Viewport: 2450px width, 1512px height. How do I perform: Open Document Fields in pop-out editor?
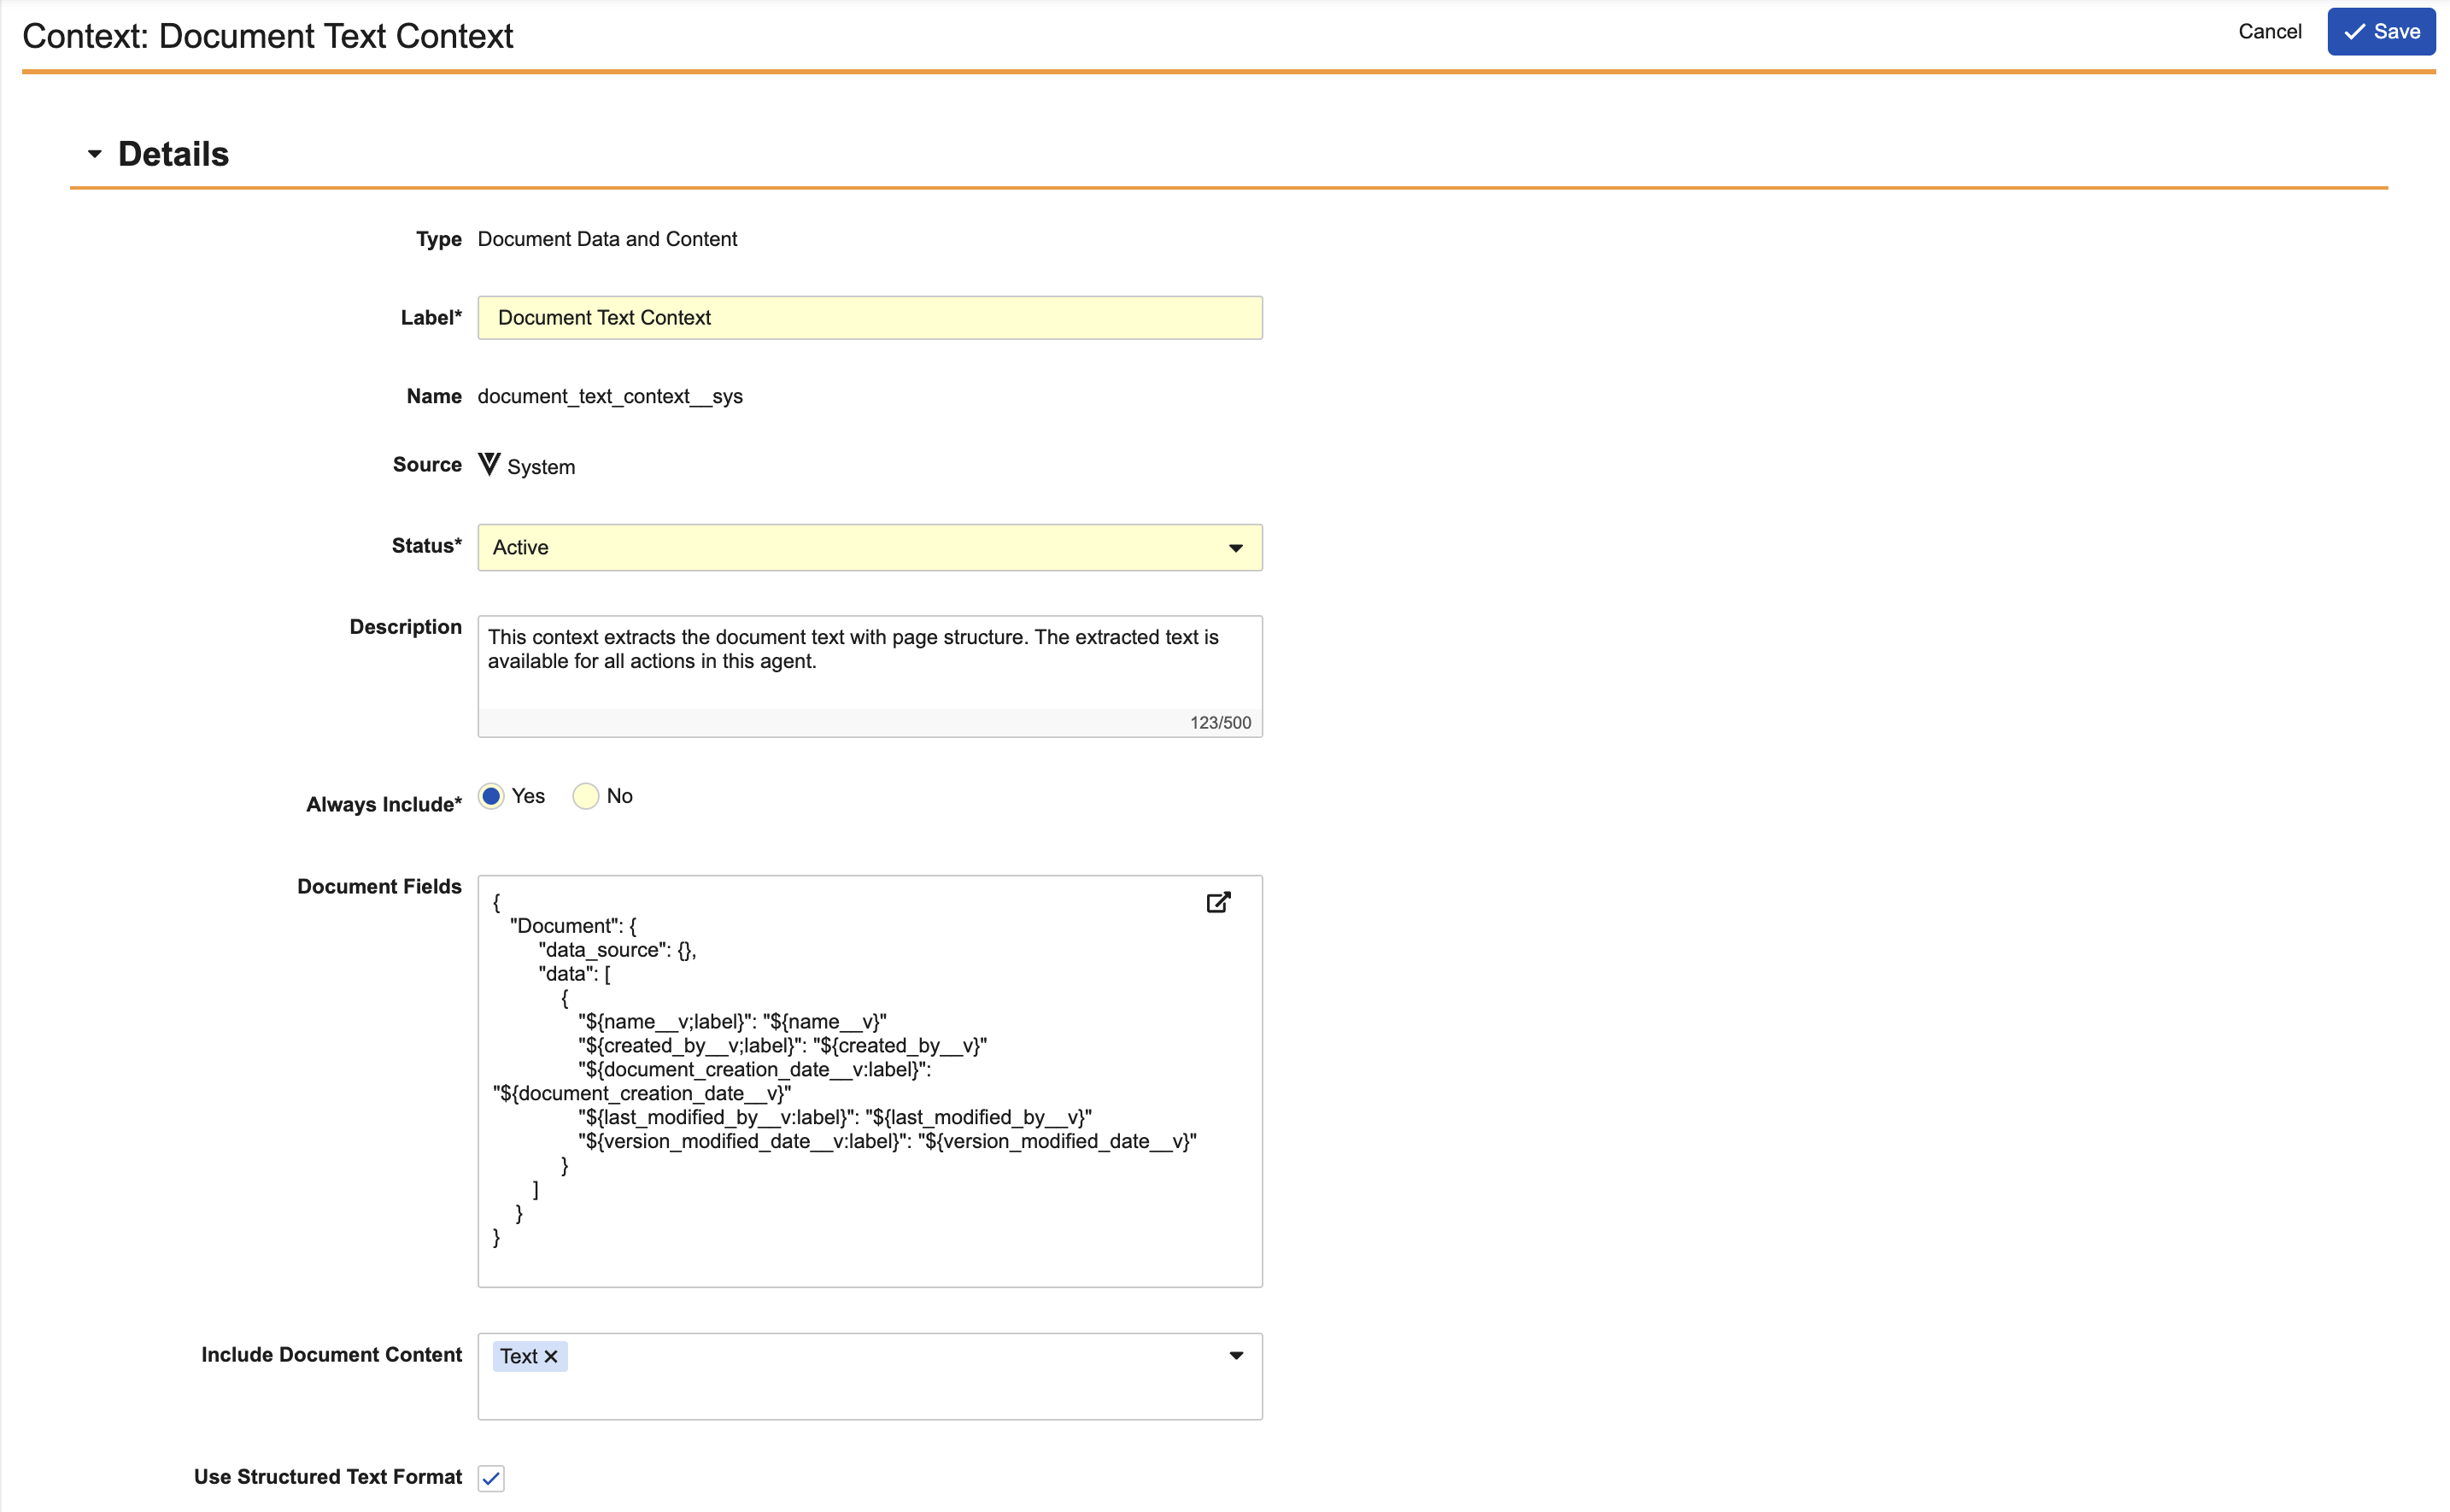click(x=1217, y=902)
